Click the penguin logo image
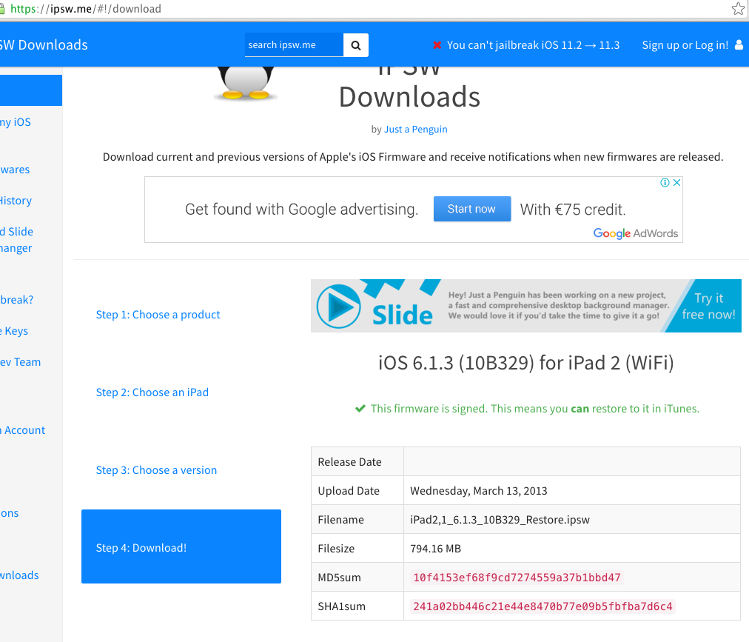Screen dimensions: 749x642 click(x=246, y=83)
